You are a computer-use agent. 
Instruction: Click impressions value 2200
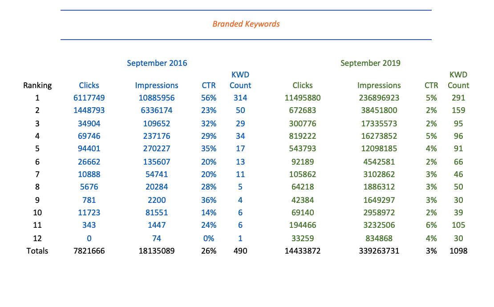(x=157, y=200)
